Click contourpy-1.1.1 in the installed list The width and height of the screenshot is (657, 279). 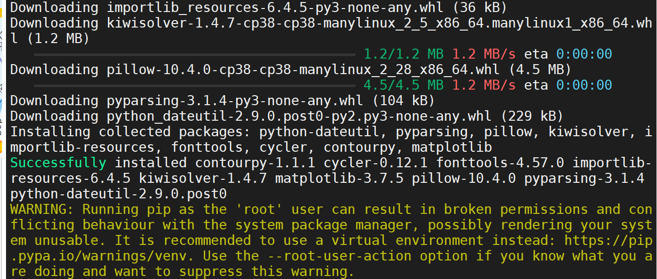point(255,163)
